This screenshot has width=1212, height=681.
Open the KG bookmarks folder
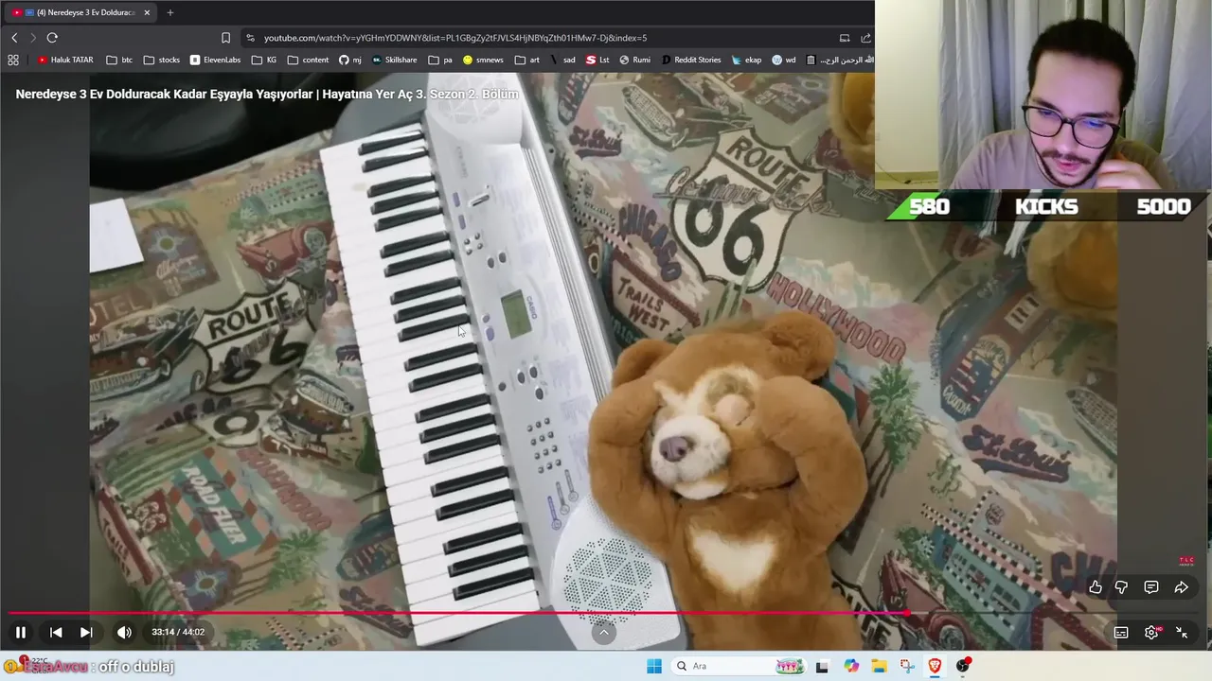point(264,60)
